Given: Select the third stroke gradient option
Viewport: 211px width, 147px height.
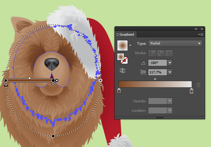Looking at the screenshot, I should (169, 53).
